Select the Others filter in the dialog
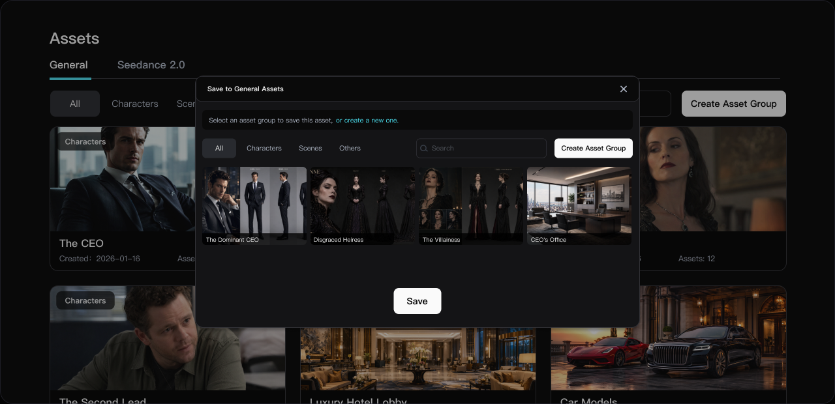Image resolution: width=835 pixels, height=404 pixels. (x=350, y=148)
